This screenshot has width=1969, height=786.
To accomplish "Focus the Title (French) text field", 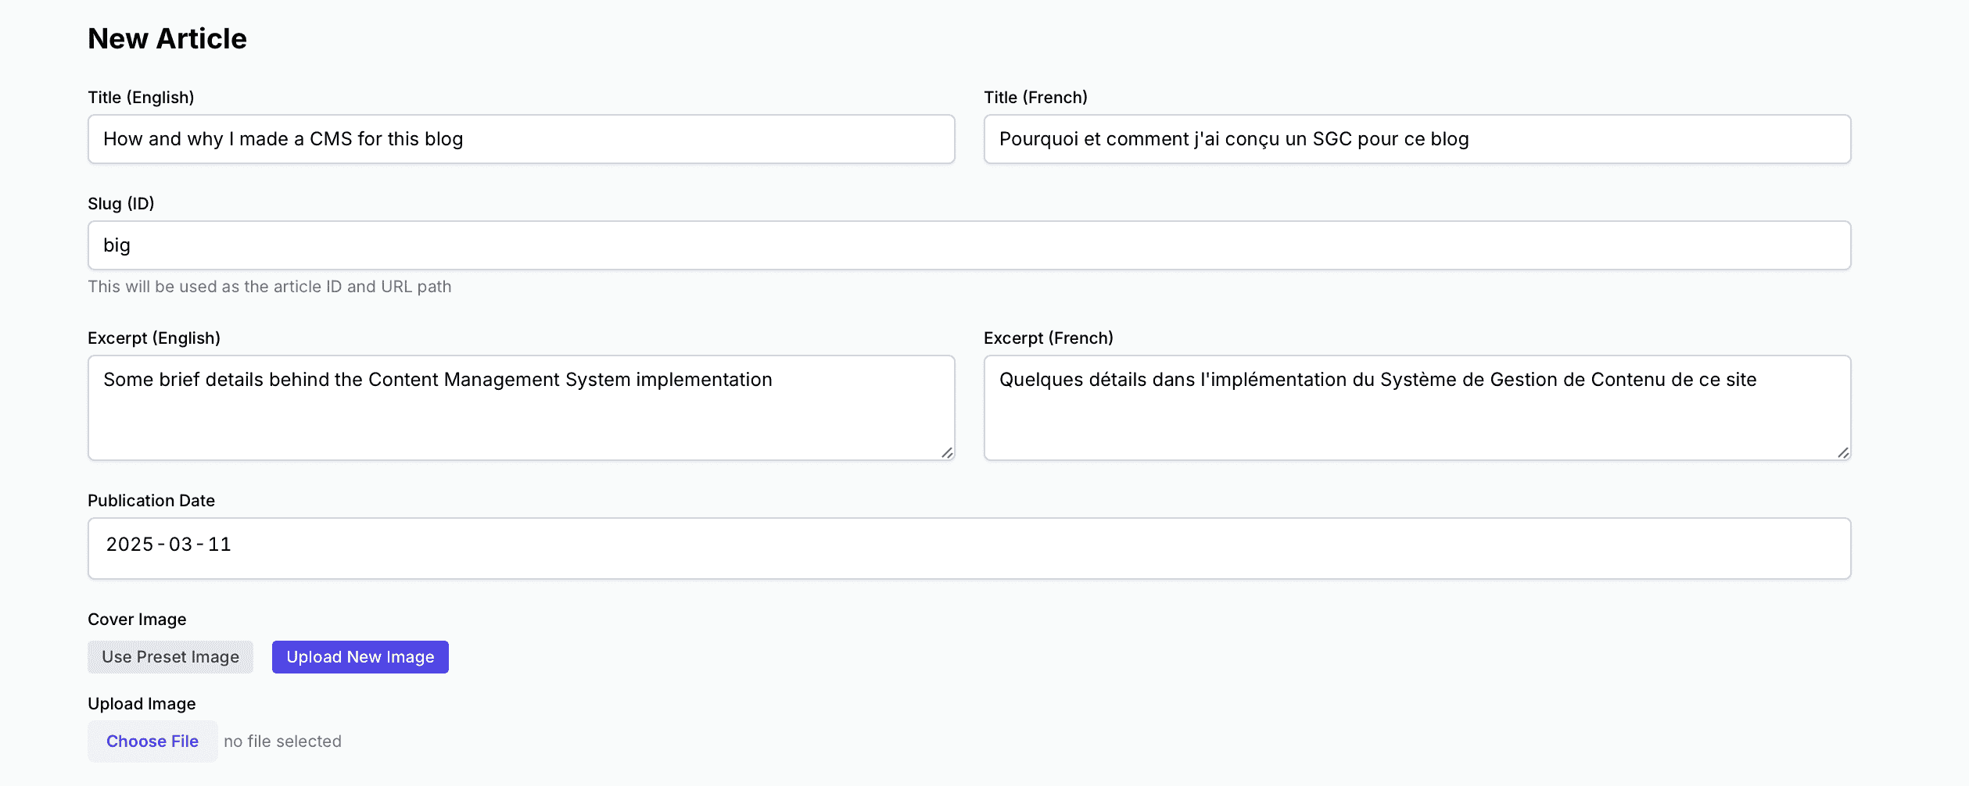I will [1417, 139].
